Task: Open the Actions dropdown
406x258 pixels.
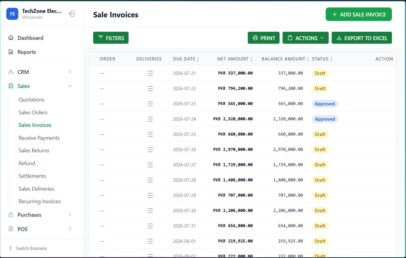Action: click(306, 38)
